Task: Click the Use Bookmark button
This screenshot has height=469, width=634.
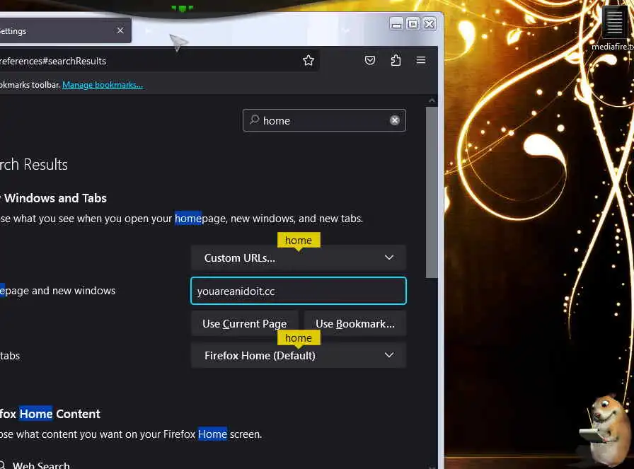Action: pos(355,324)
